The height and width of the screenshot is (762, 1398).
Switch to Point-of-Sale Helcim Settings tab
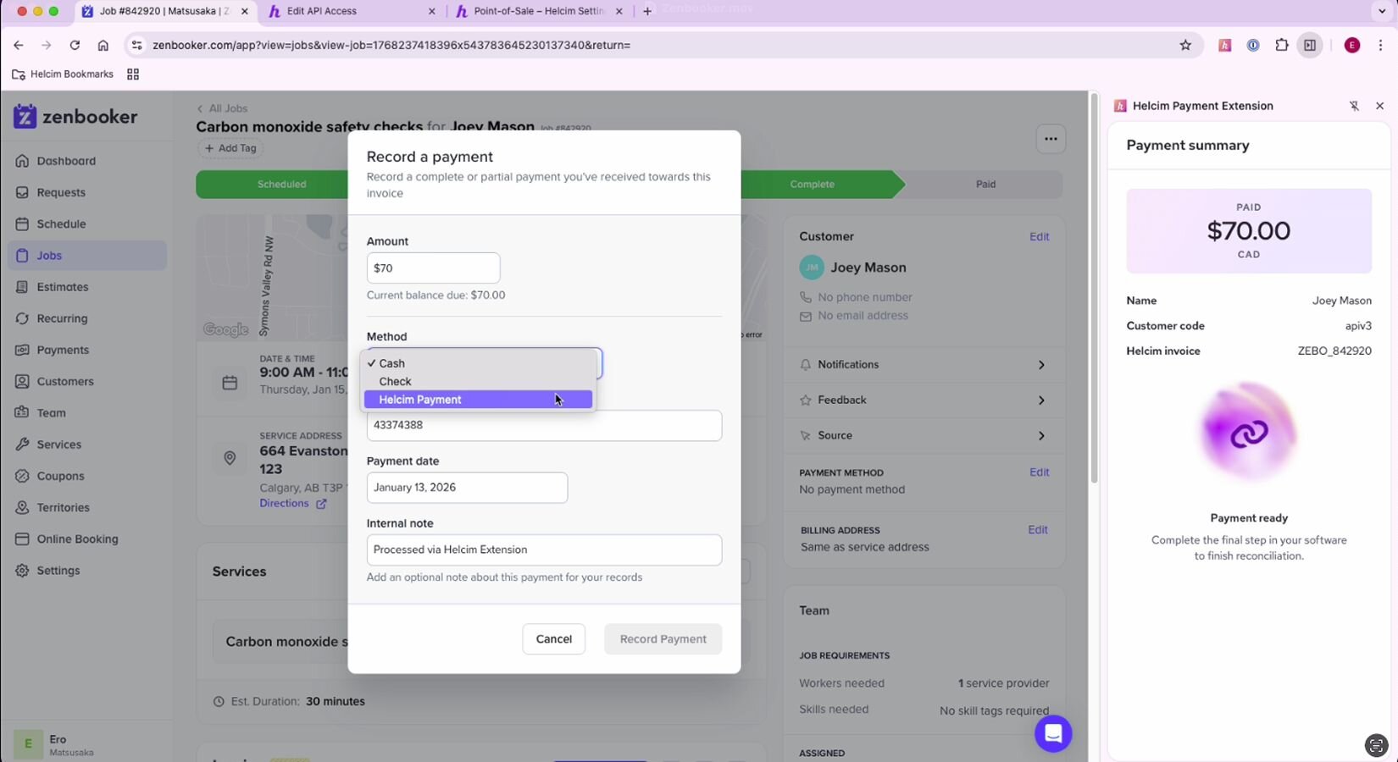point(539,11)
